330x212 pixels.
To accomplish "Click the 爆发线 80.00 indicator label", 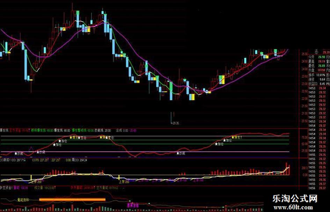I will pos(62,130).
